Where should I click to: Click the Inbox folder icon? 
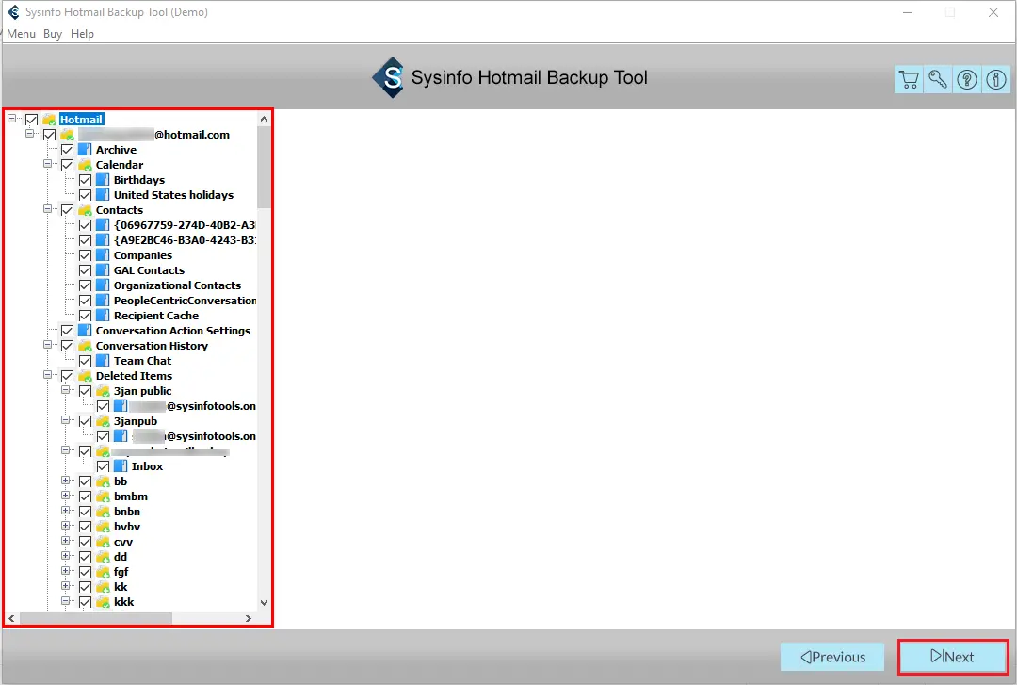click(x=121, y=465)
